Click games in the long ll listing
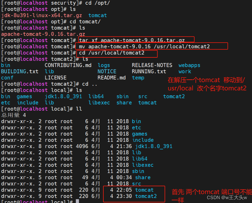Image resolution: width=252 pixels, height=203 pixels. pos(140,134)
